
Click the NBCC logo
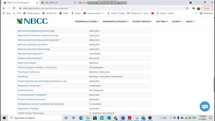tap(32, 21)
